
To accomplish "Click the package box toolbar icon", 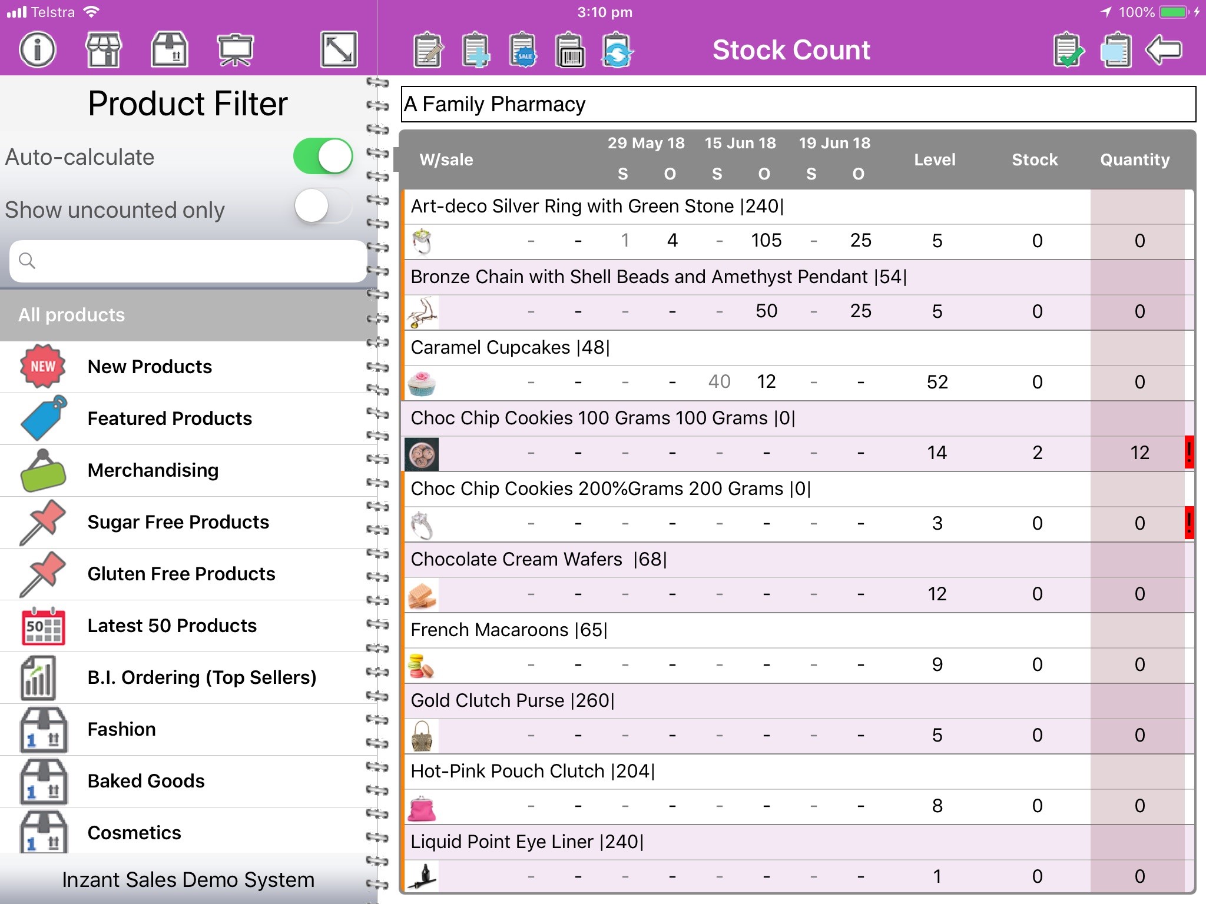I will coord(170,49).
